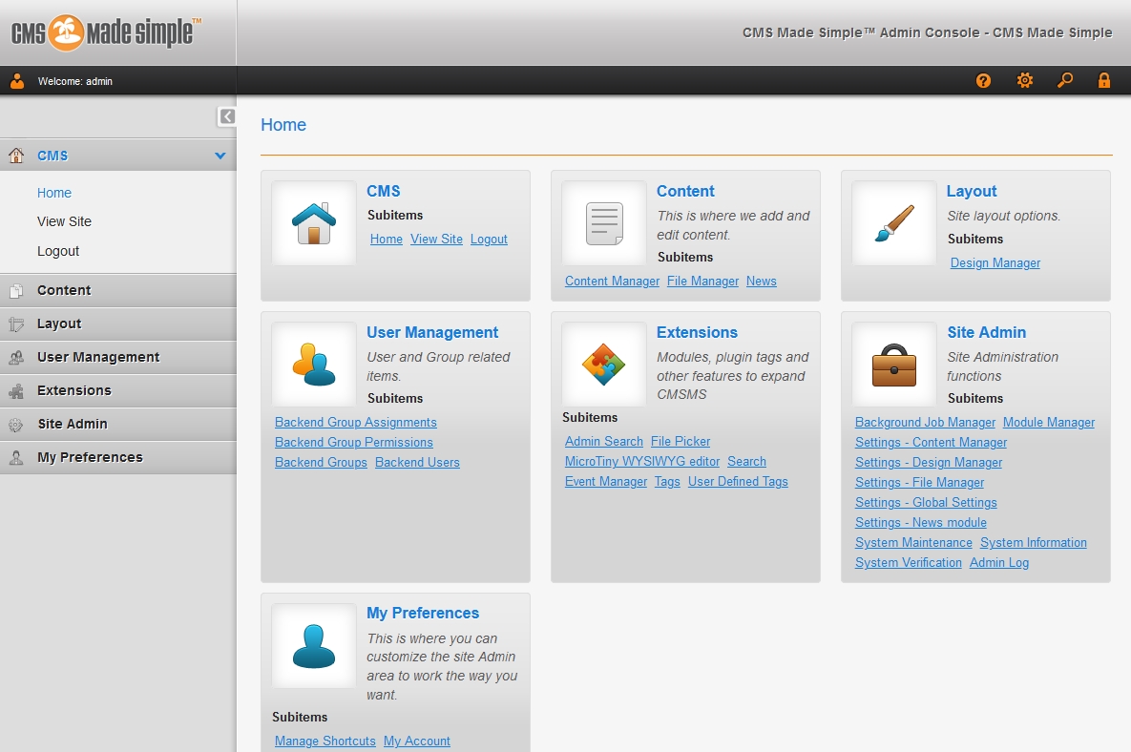
Task: Open the File Manager link in Content card
Action: click(702, 282)
